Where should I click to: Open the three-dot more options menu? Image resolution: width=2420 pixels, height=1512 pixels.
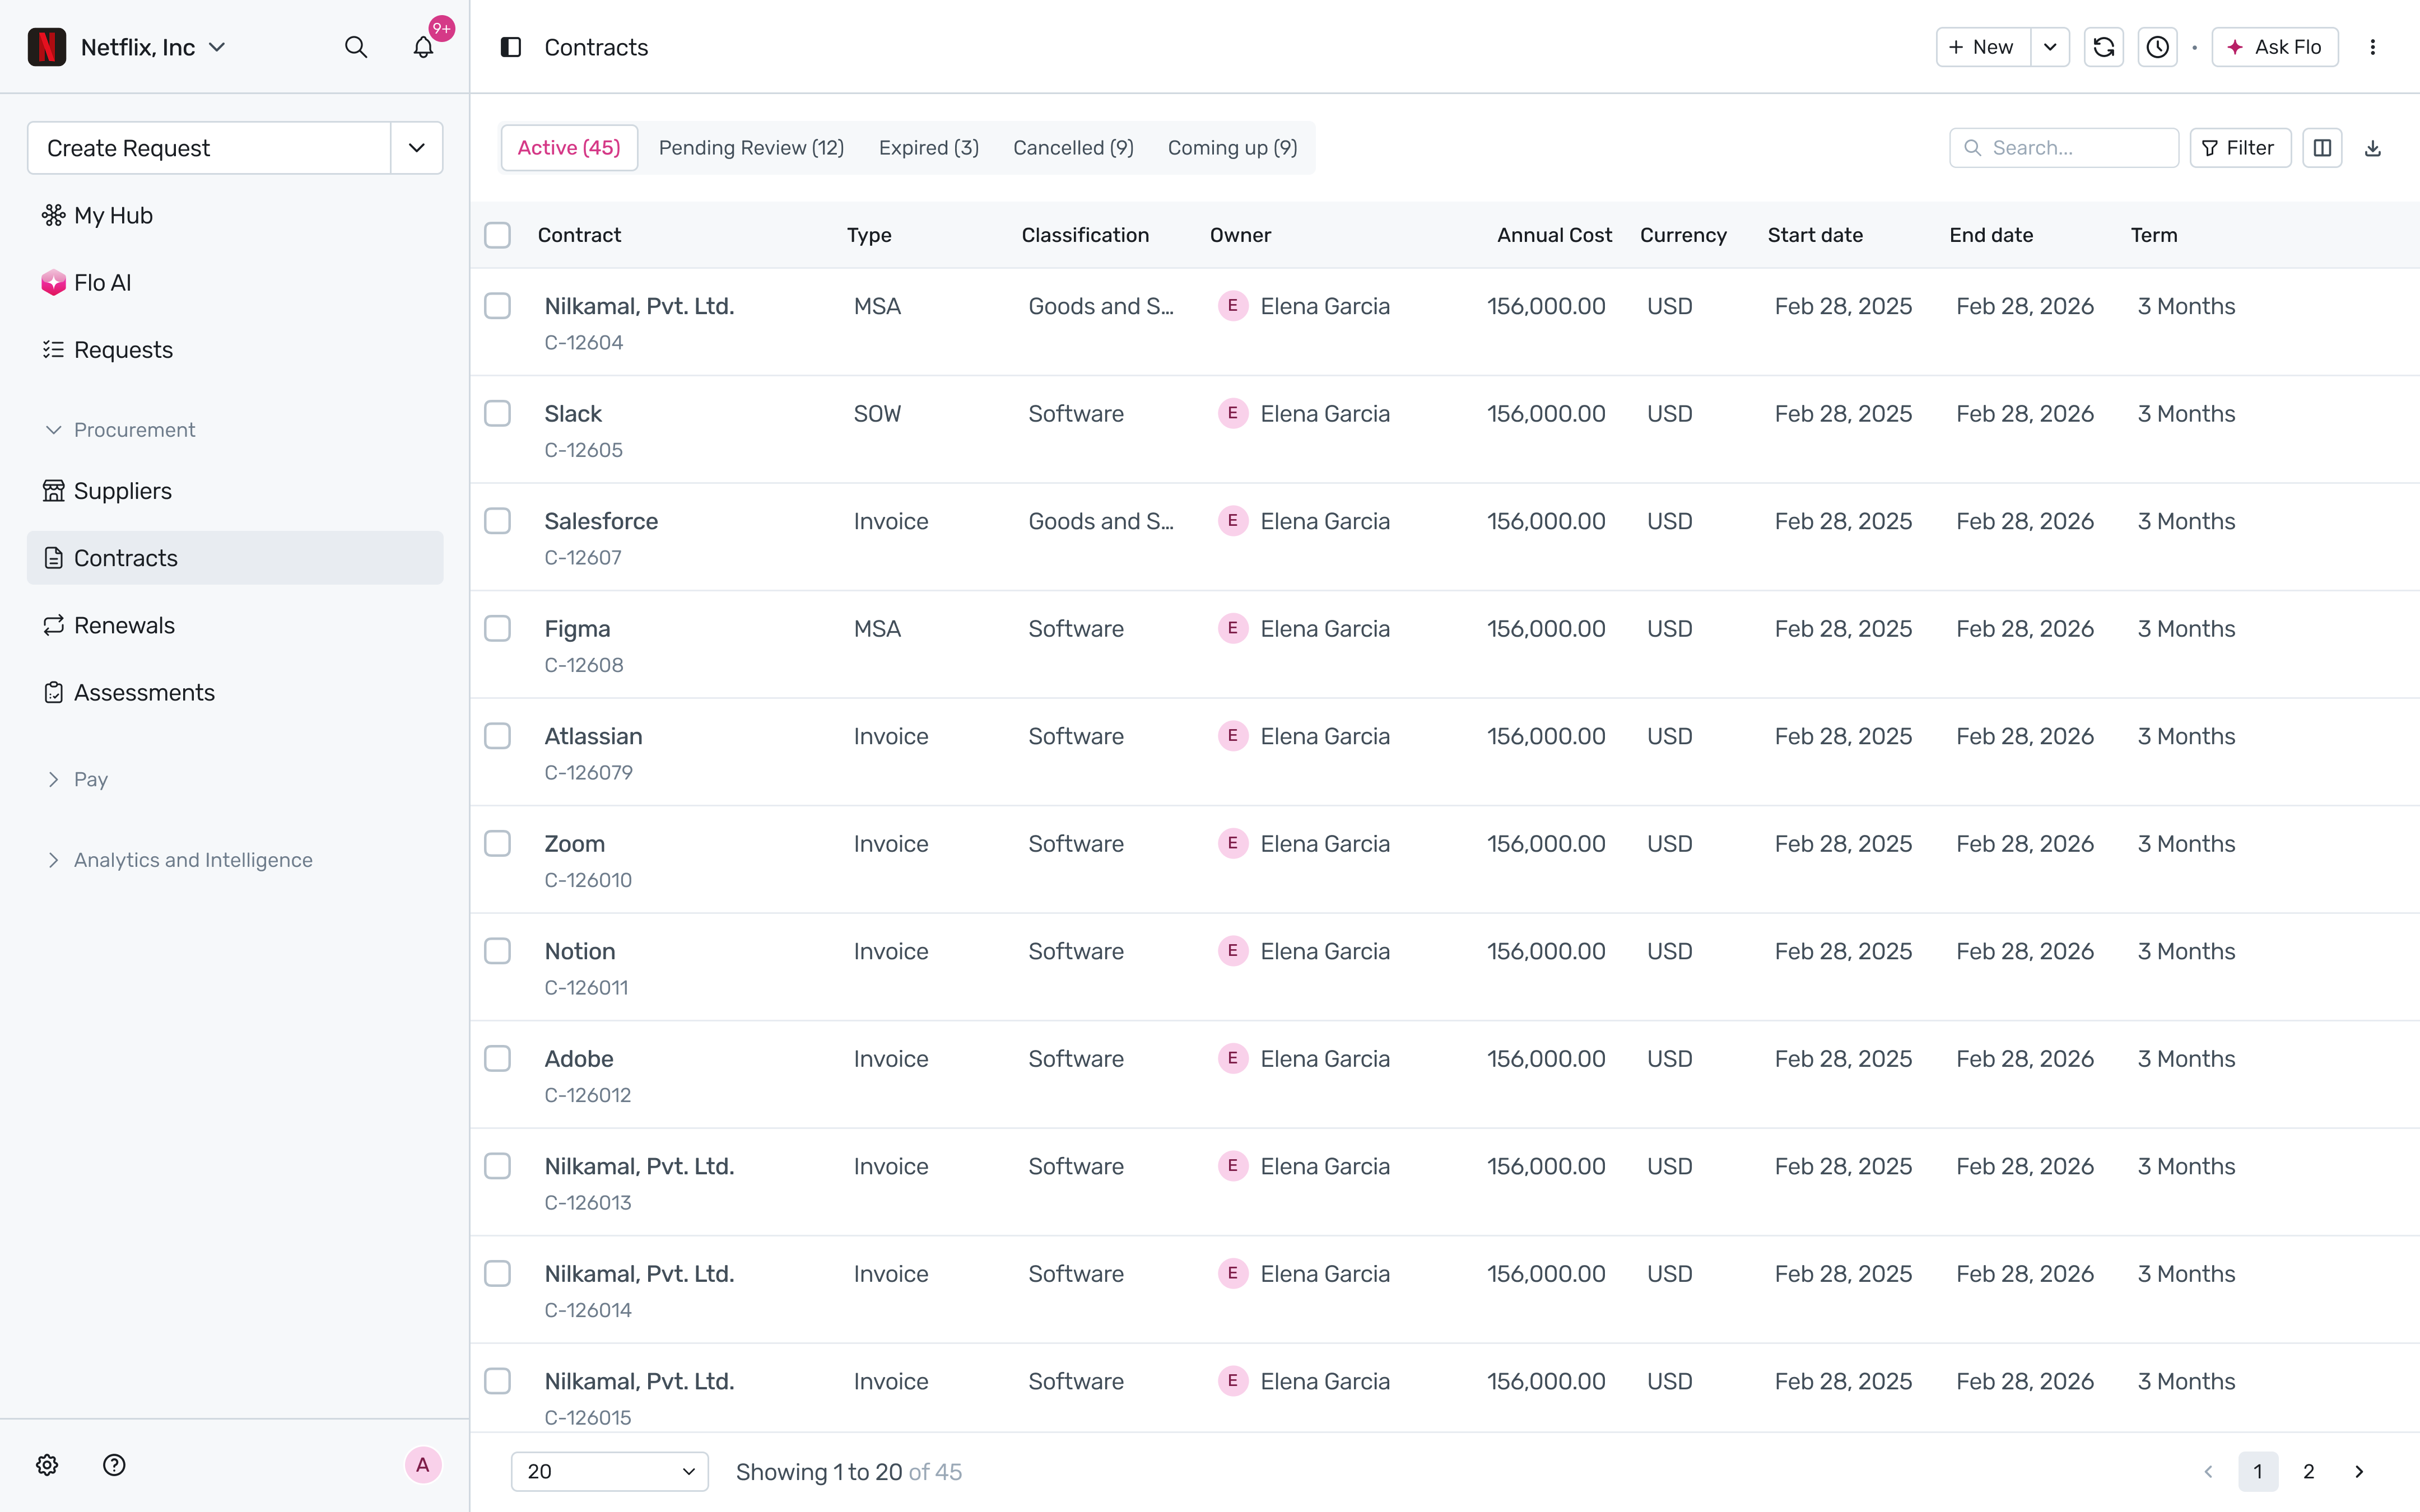click(2373, 47)
